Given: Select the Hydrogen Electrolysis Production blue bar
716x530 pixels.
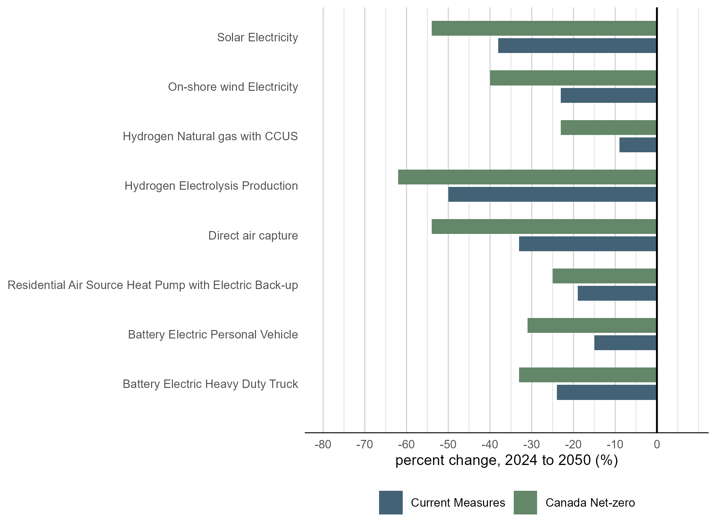Looking at the screenshot, I should click(x=552, y=194).
